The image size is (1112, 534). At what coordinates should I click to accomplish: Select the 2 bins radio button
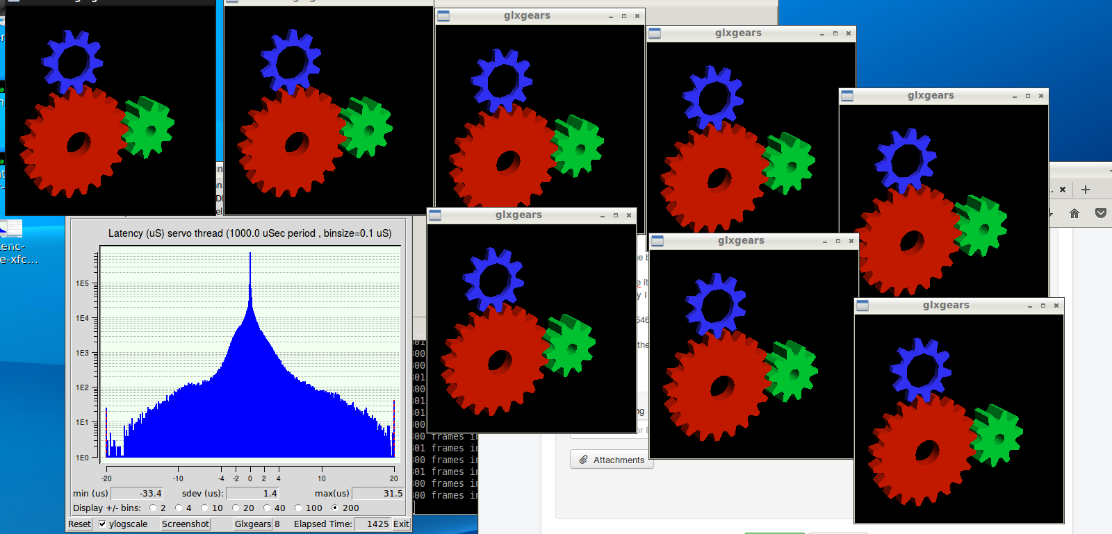point(153,508)
